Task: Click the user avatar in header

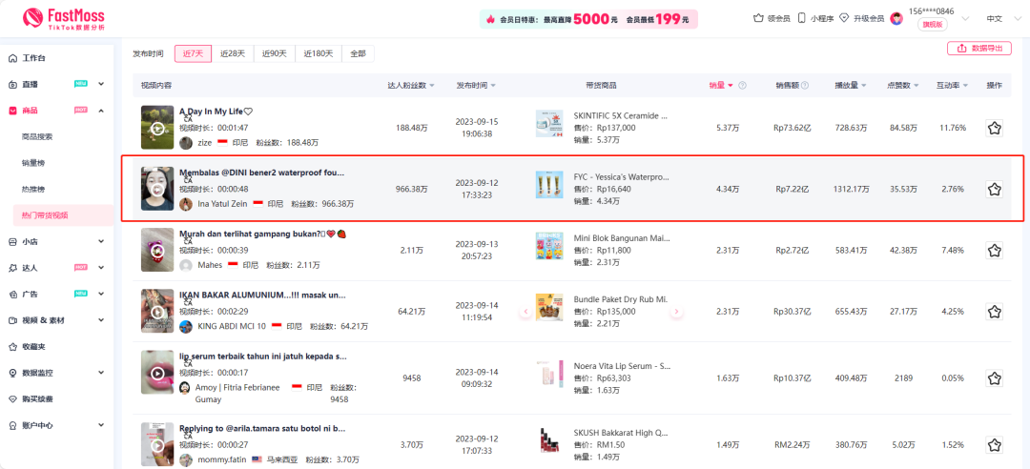Action: (x=896, y=18)
